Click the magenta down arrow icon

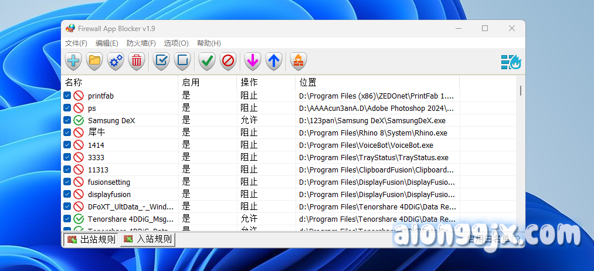click(x=253, y=60)
